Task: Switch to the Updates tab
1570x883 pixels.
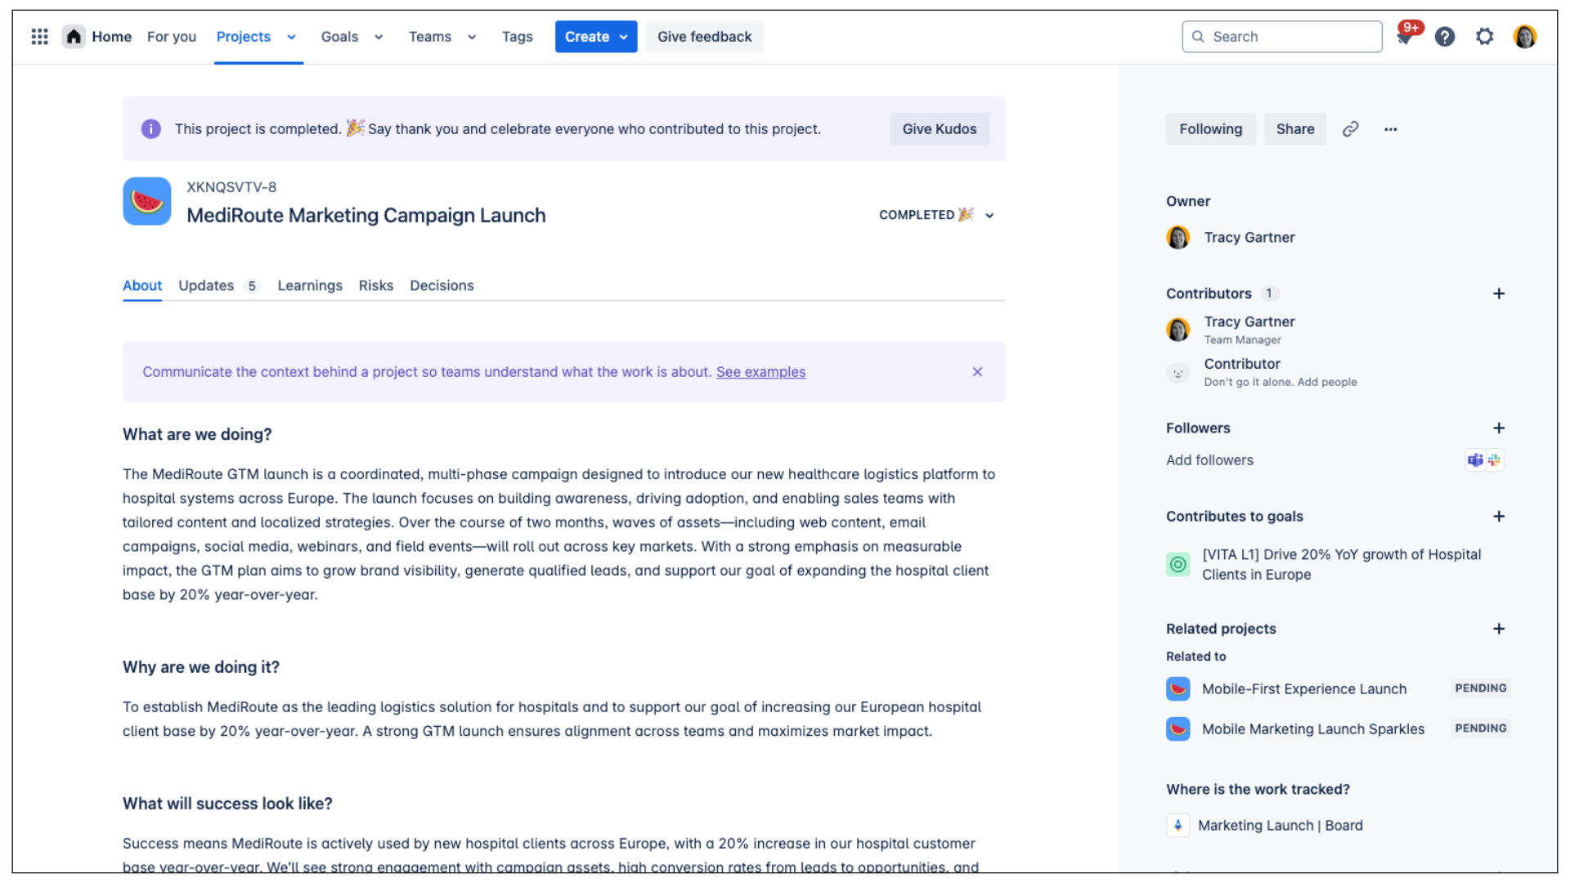Action: [x=206, y=285]
